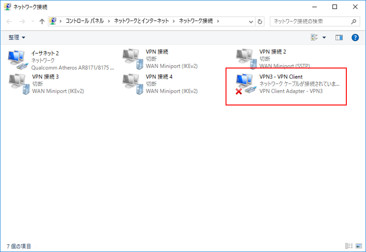This screenshot has height=252, width=366.
Task: Click the VPN3 - VPN Client name text
Action: [281, 77]
